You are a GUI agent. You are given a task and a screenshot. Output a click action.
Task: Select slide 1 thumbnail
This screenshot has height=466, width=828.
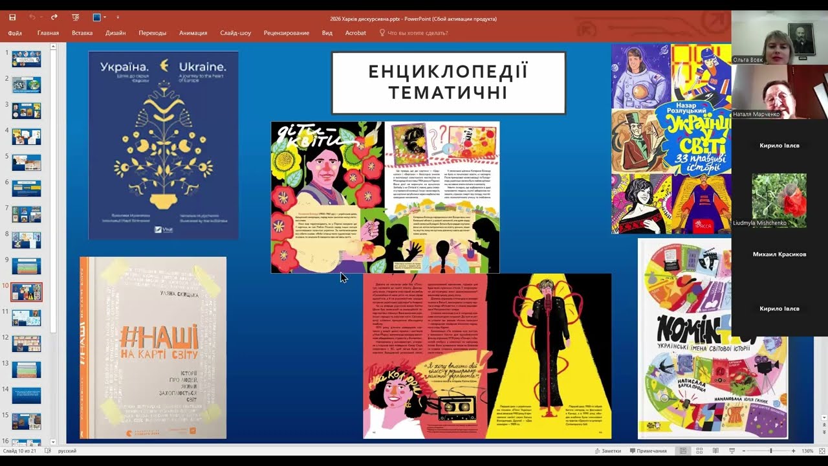[27, 59]
